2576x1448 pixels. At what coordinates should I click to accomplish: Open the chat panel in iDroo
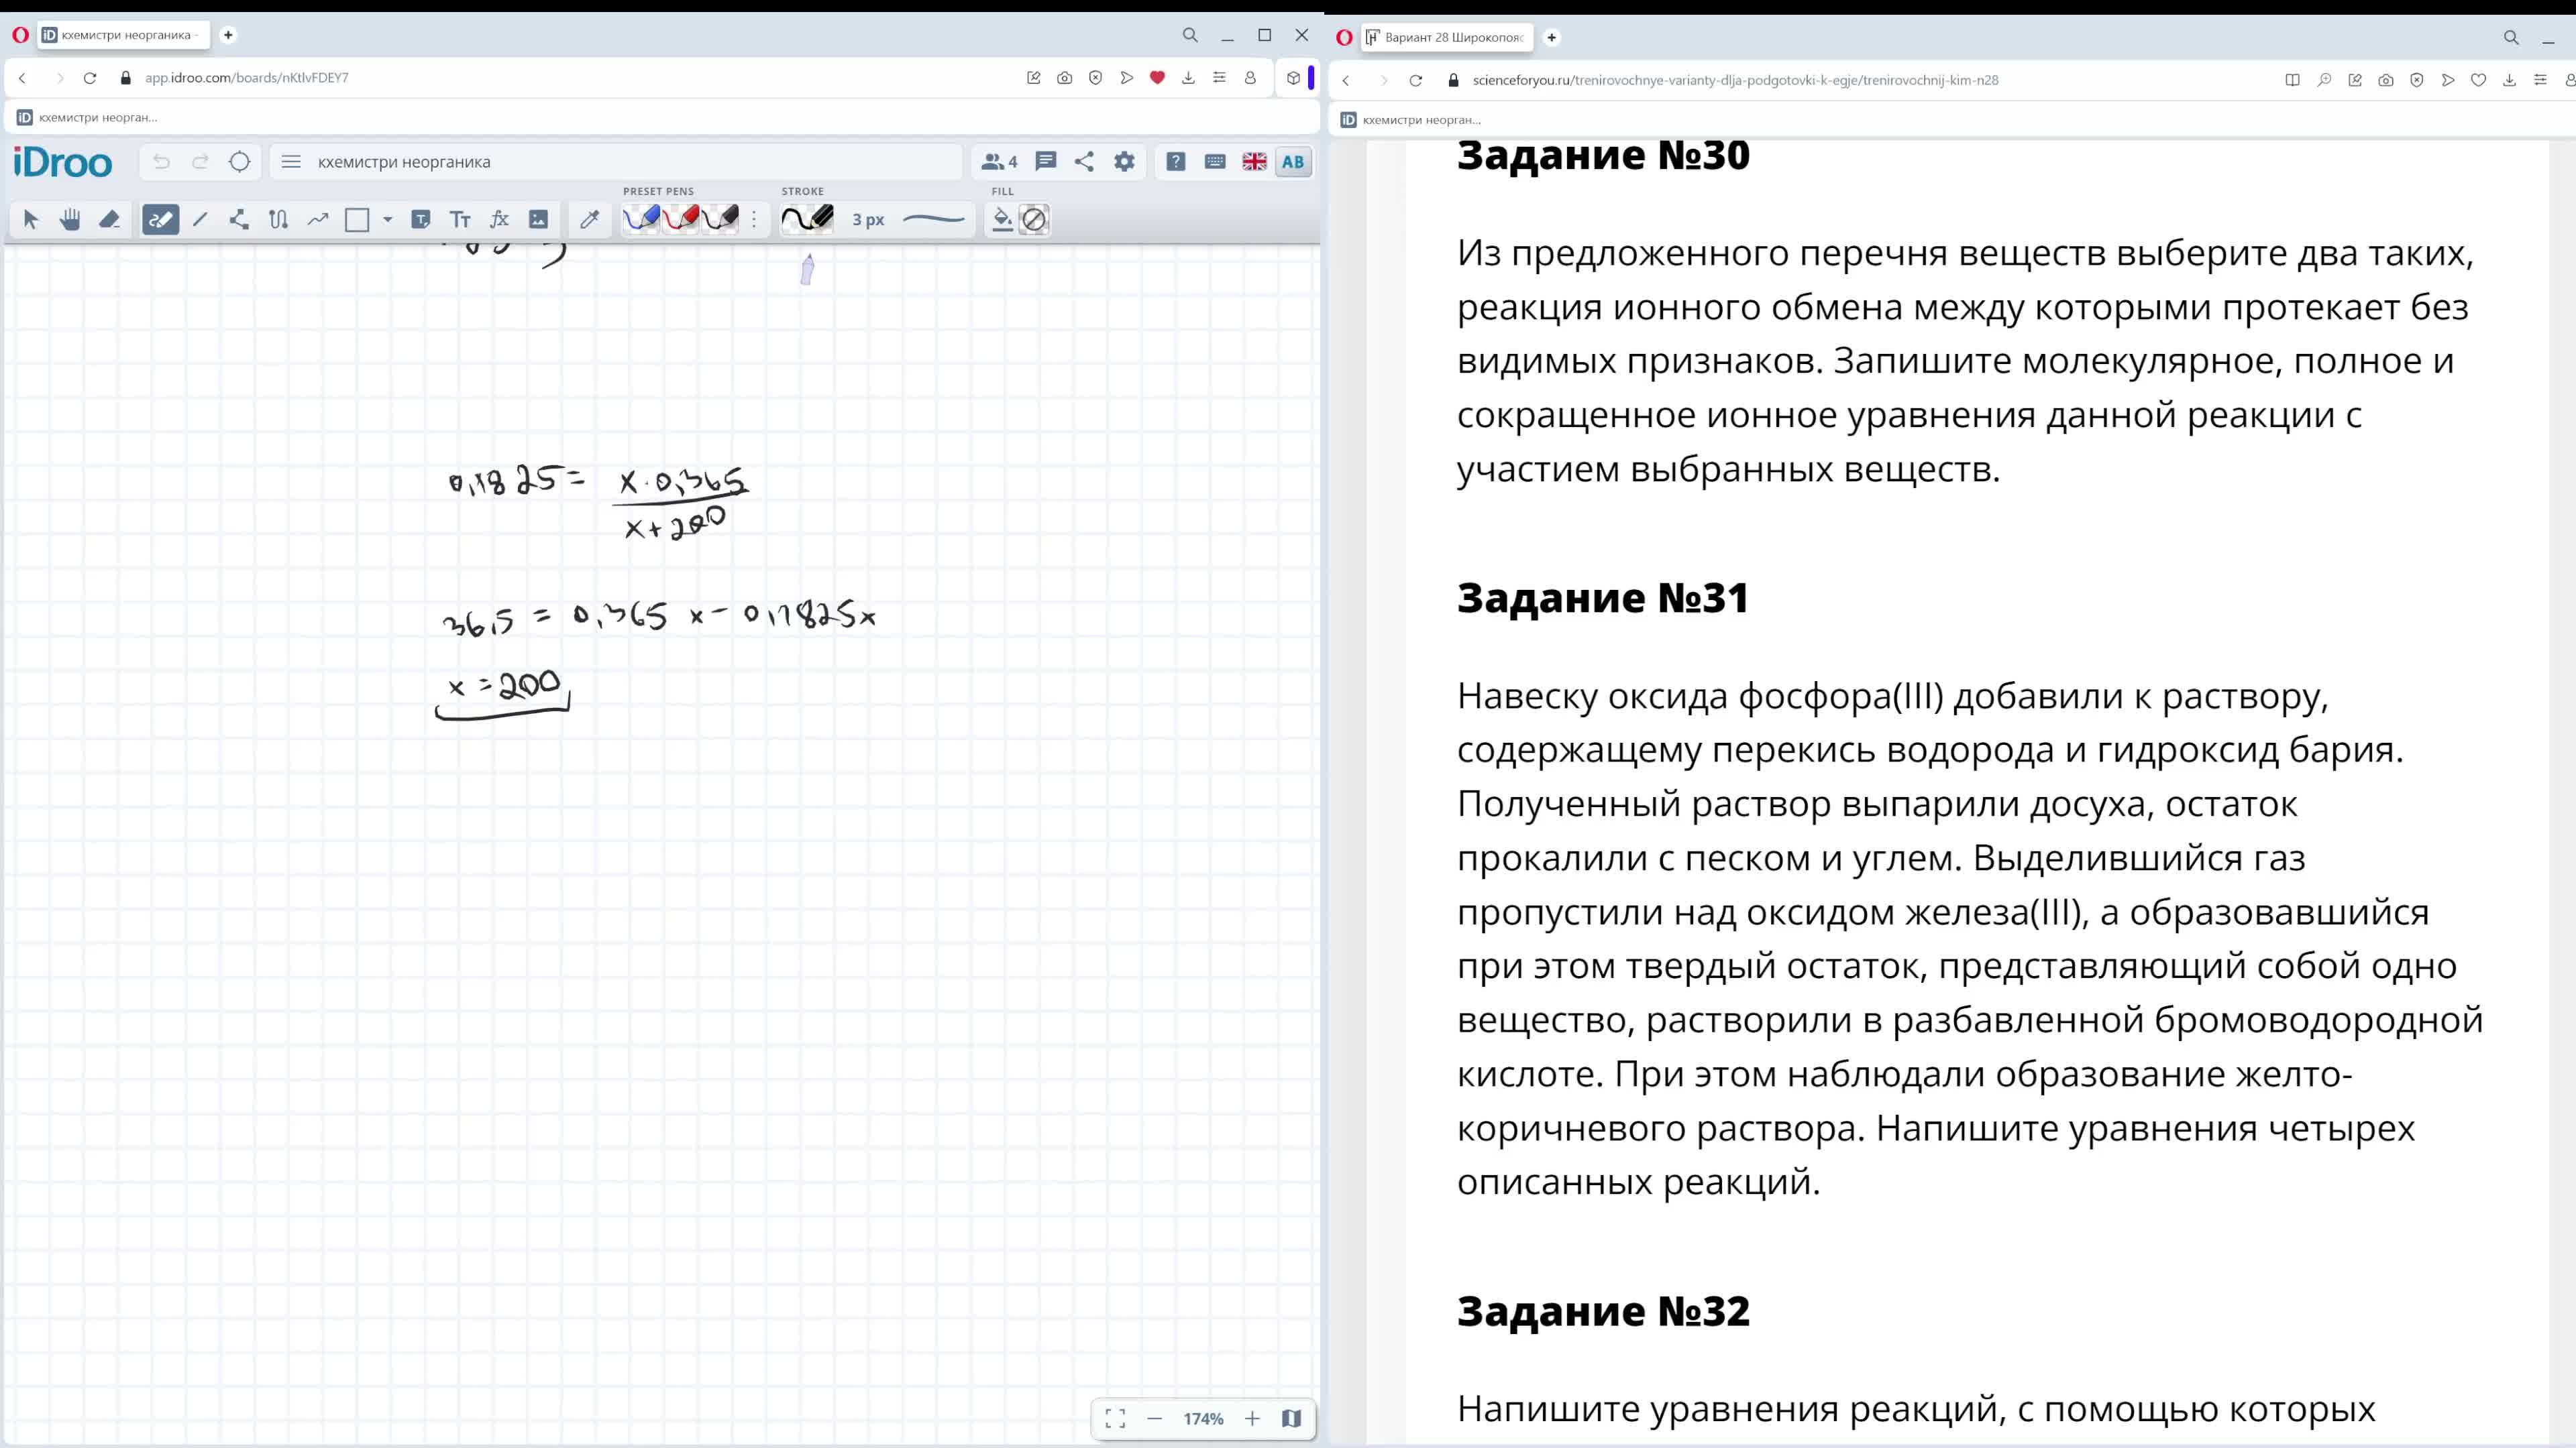(x=1046, y=161)
